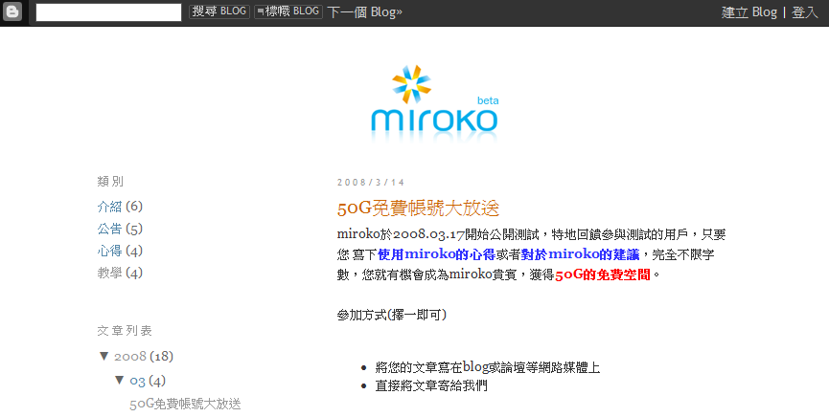This screenshot has height=417, width=829.
Task: Browse the 教學 category
Action: [x=109, y=273]
